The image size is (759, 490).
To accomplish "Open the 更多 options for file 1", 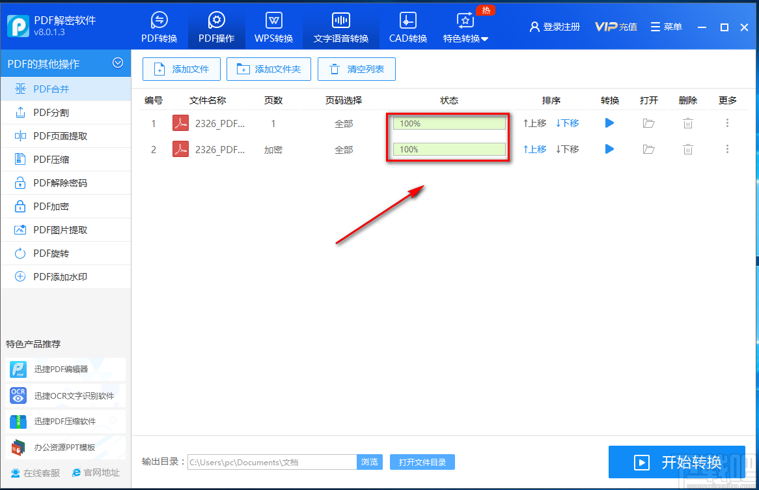I will pyautogui.click(x=727, y=122).
